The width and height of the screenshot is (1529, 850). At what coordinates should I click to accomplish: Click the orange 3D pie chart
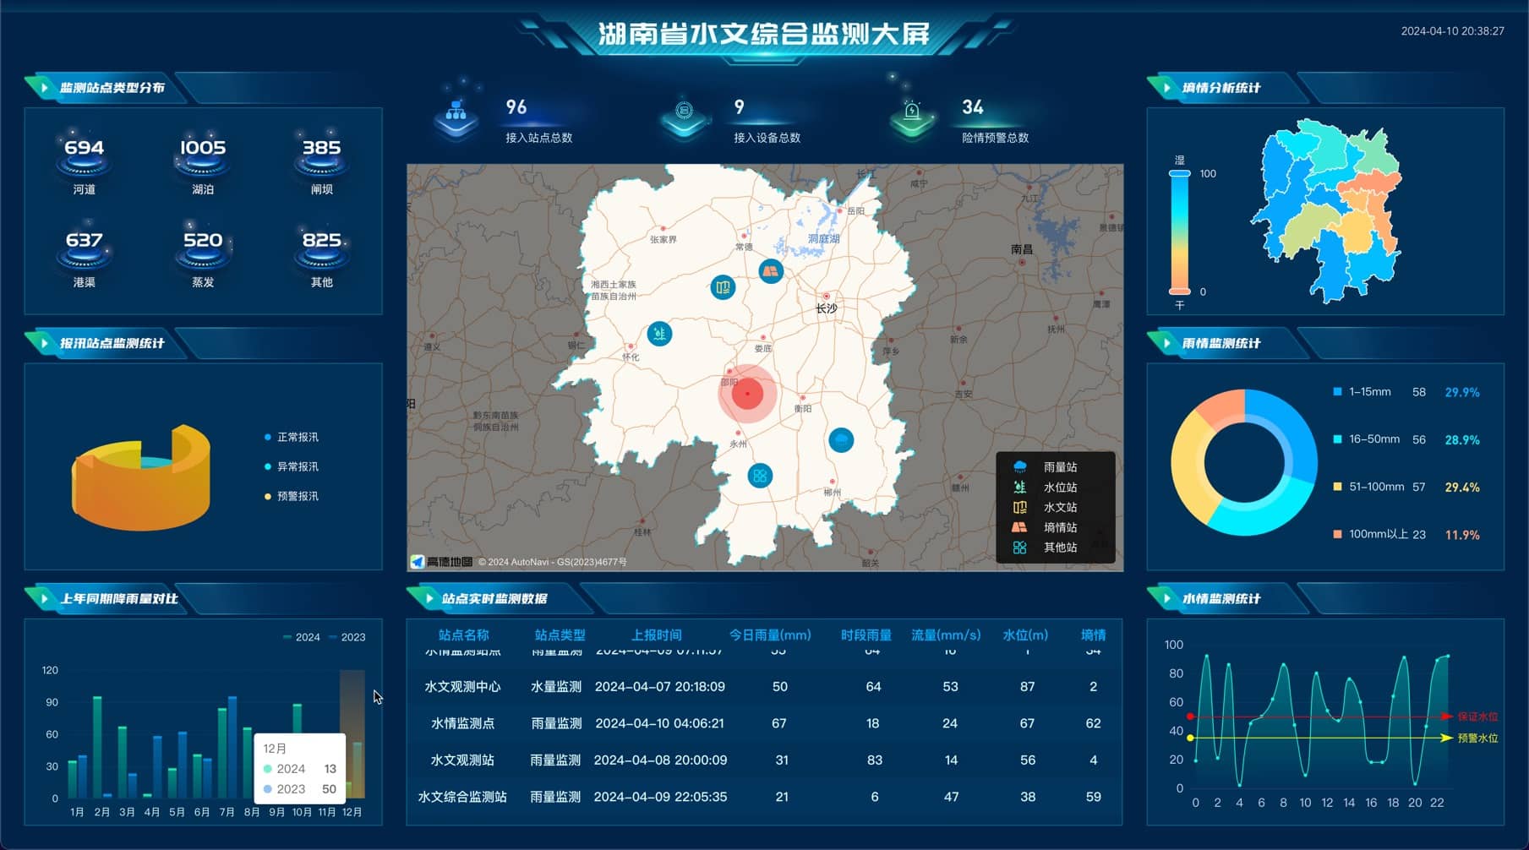pos(141,477)
